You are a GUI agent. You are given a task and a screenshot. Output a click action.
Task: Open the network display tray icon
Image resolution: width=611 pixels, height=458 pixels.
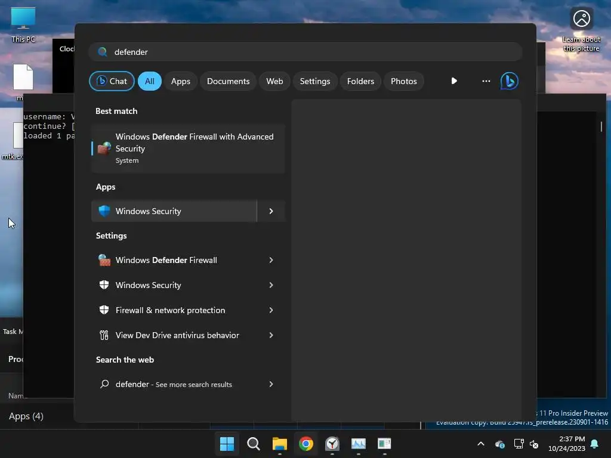519,444
